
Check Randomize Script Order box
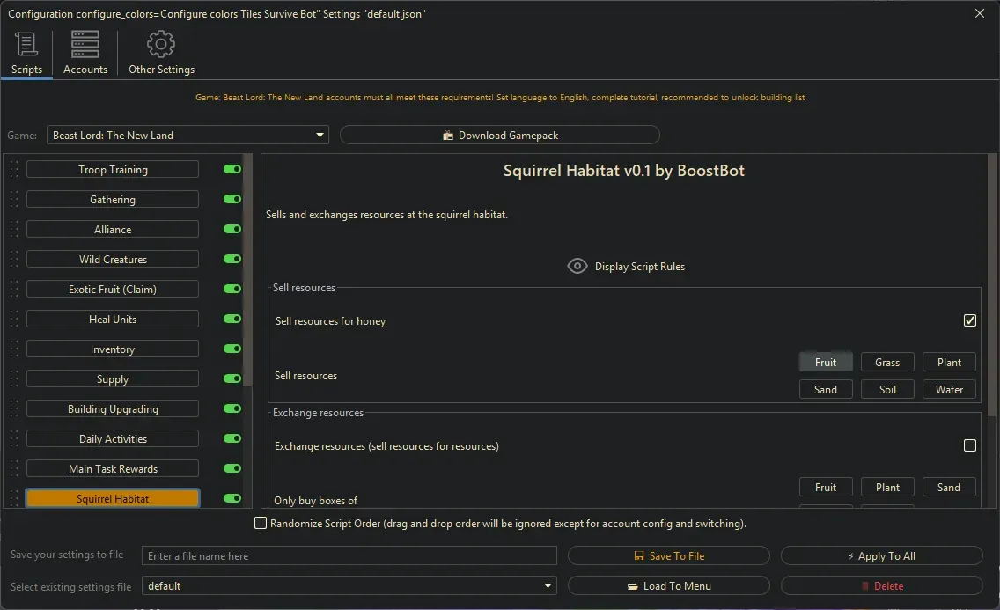tap(261, 524)
